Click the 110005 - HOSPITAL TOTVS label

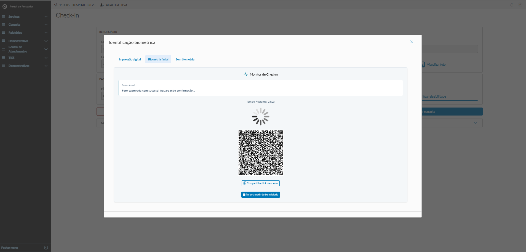[x=78, y=5]
